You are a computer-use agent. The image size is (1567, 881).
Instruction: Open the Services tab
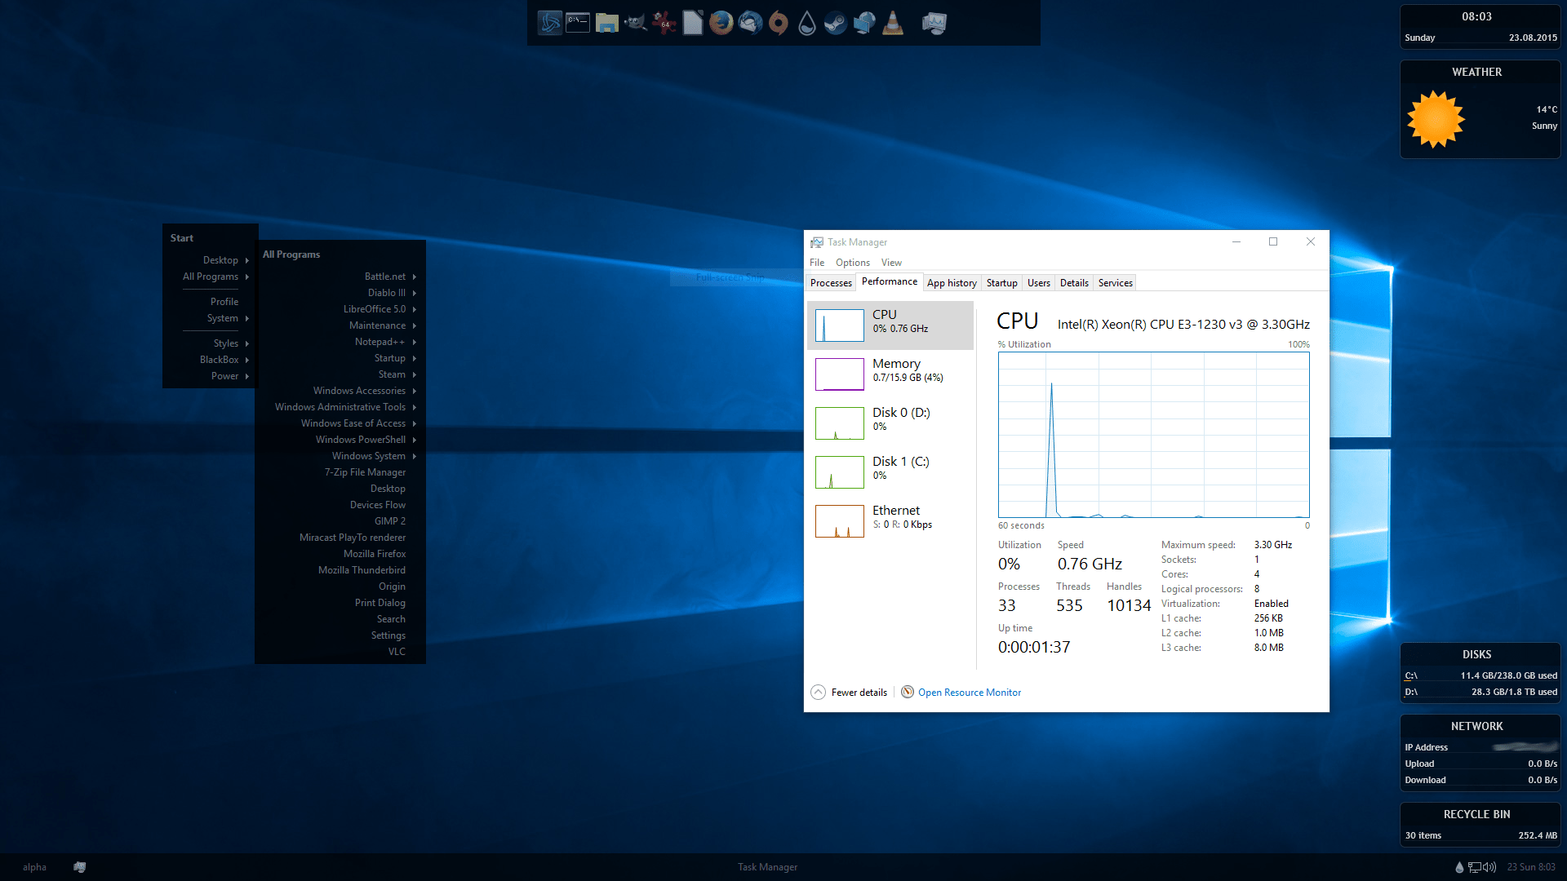1115,283
